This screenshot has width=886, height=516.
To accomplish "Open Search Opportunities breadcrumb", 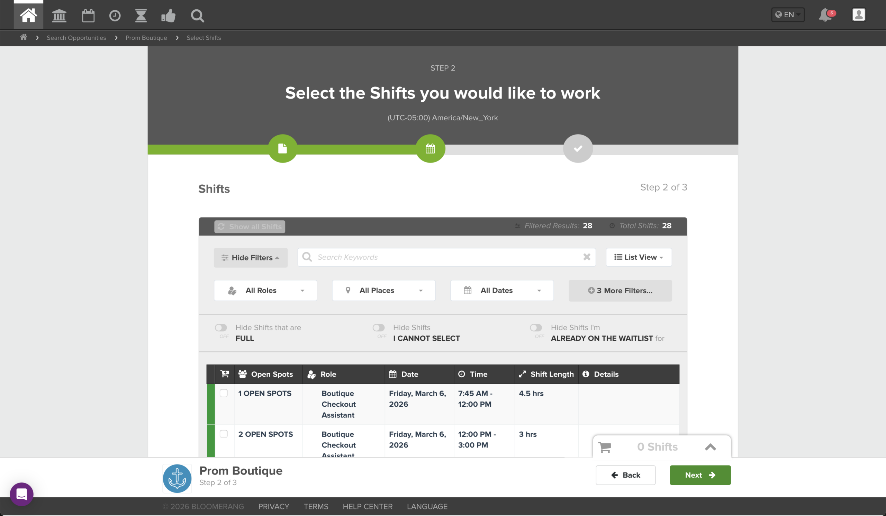I will [76, 38].
